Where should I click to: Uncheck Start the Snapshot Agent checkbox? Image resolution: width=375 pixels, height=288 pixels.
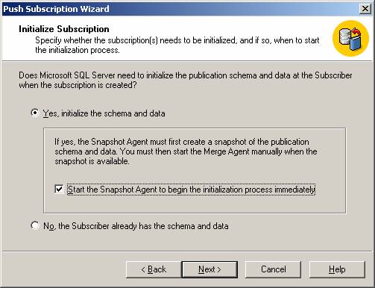tap(59, 190)
